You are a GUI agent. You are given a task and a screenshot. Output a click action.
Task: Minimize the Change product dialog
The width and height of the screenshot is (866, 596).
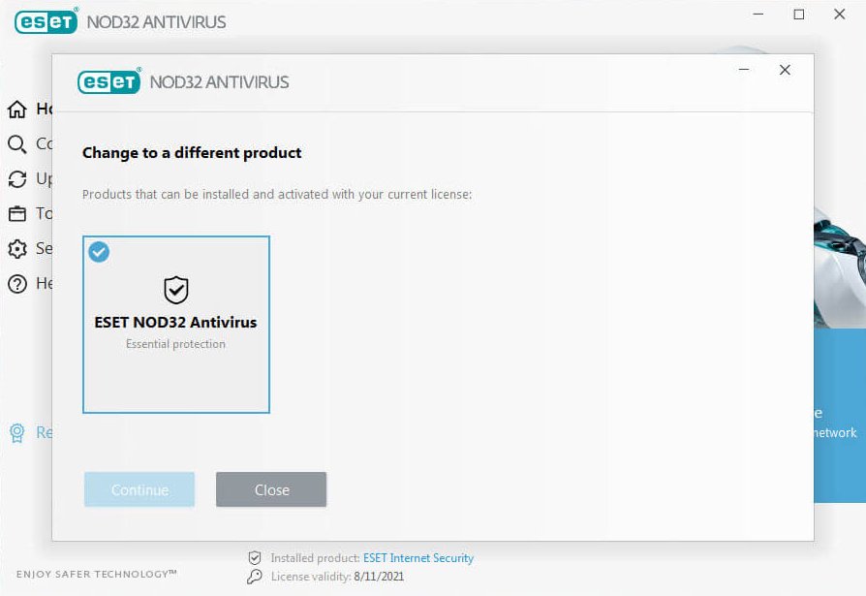click(744, 70)
